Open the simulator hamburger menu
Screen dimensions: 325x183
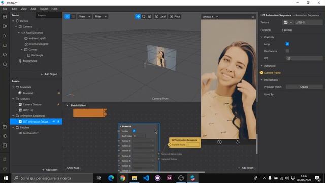pos(253,17)
